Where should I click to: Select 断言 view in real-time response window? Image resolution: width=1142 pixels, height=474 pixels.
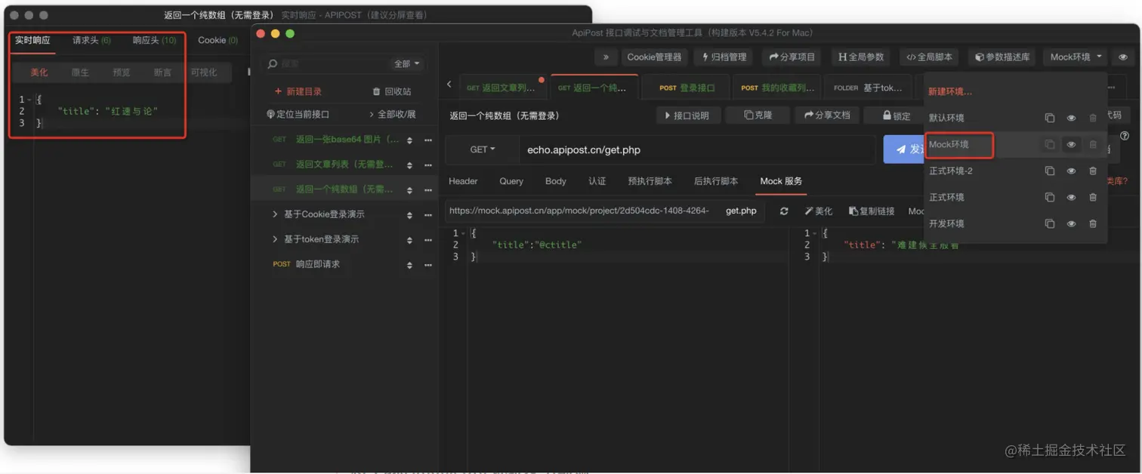point(162,72)
